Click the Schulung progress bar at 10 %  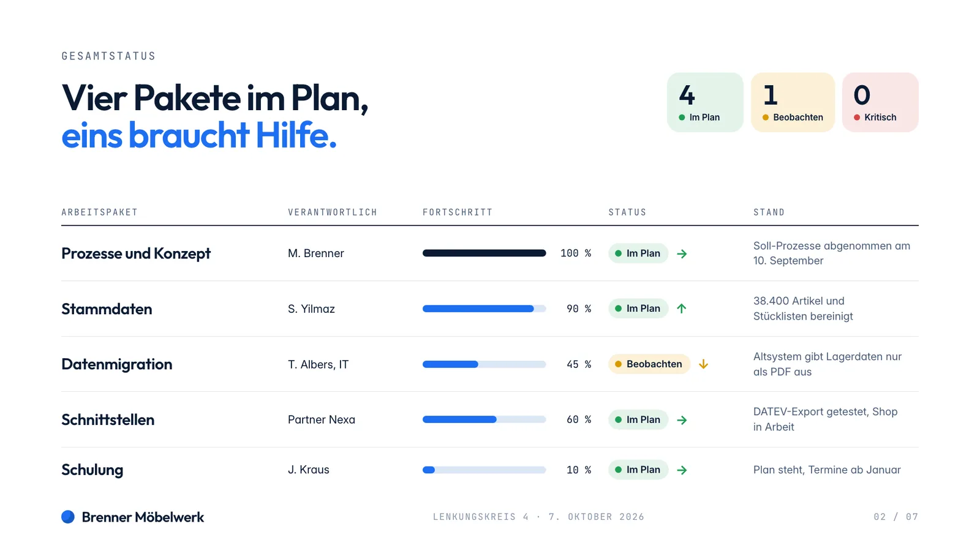click(x=484, y=470)
